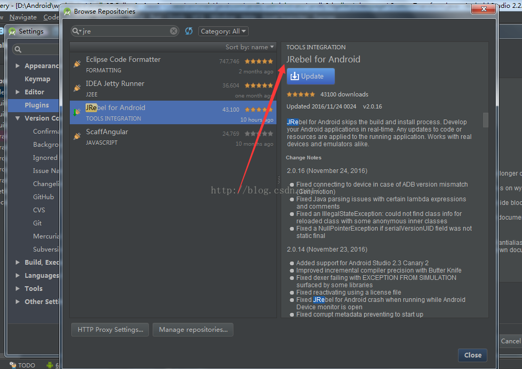Select Mercurial under Version Control
The image size is (522, 369).
(x=46, y=236)
